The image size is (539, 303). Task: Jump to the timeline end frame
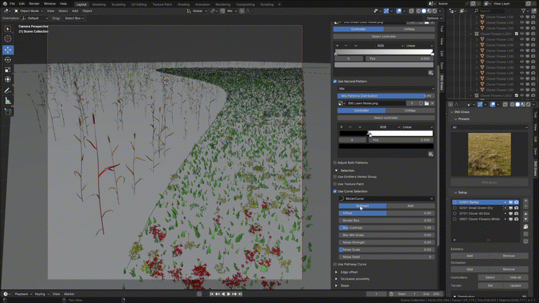pos(240,294)
